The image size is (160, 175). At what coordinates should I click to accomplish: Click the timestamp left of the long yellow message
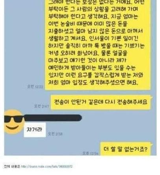(x=35, y=86)
